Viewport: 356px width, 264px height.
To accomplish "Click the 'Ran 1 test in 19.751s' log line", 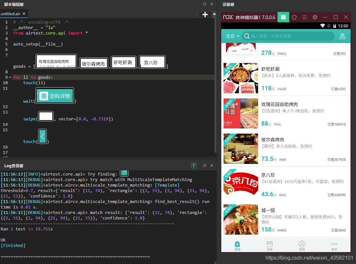I will [x=26, y=229].
